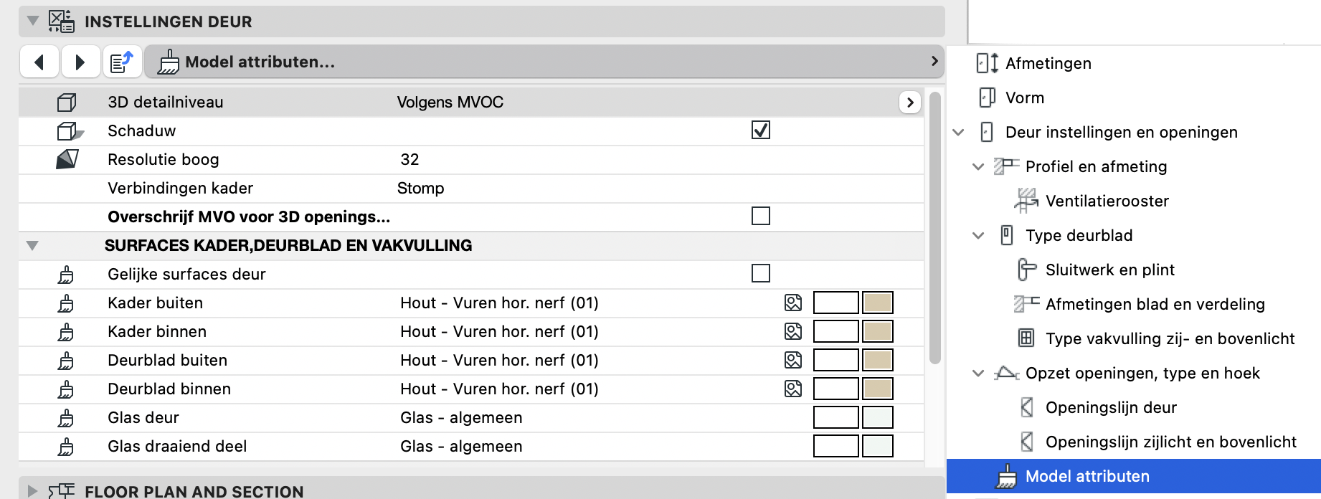Expand the Floor Plan and Section panel
Image resolution: width=1321 pixels, height=499 pixels.
click(x=32, y=491)
